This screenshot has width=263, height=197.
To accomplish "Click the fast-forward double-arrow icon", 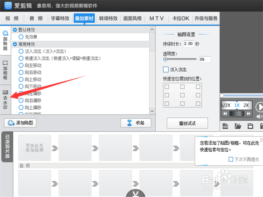I will pyautogui.click(x=249, y=114).
